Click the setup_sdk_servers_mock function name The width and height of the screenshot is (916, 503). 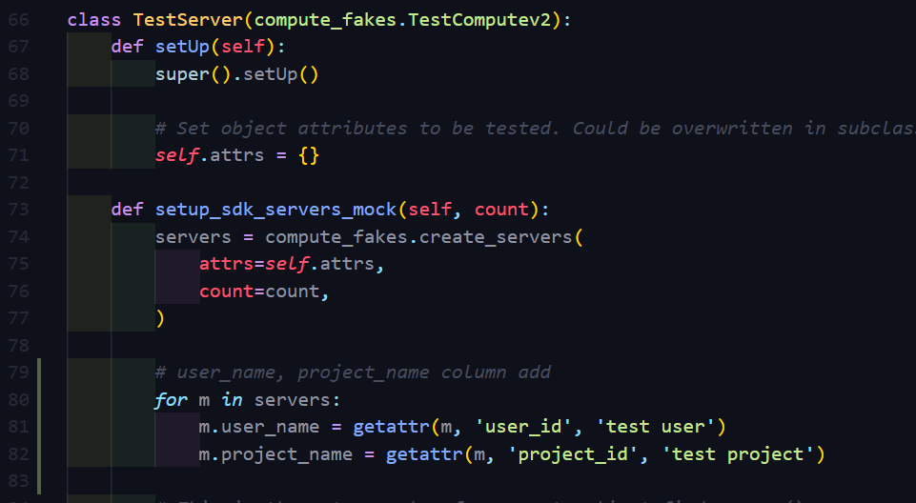[276, 210]
